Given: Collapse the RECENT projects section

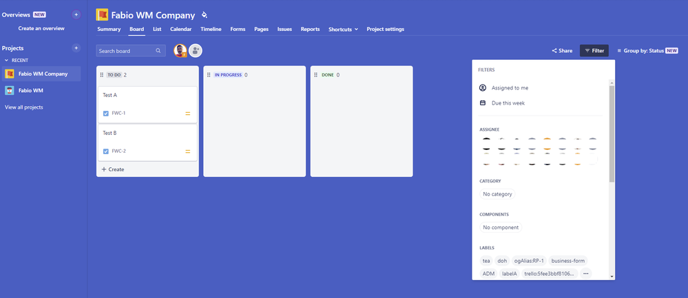Looking at the screenshot, I should pyautogui.click(x=7, y=61).
